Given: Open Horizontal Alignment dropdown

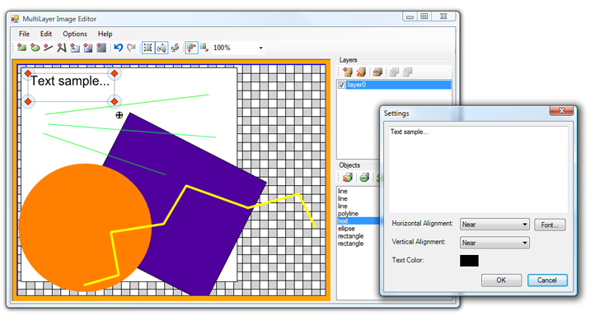Looking at the screenshot, I should (x=494, y=225).
